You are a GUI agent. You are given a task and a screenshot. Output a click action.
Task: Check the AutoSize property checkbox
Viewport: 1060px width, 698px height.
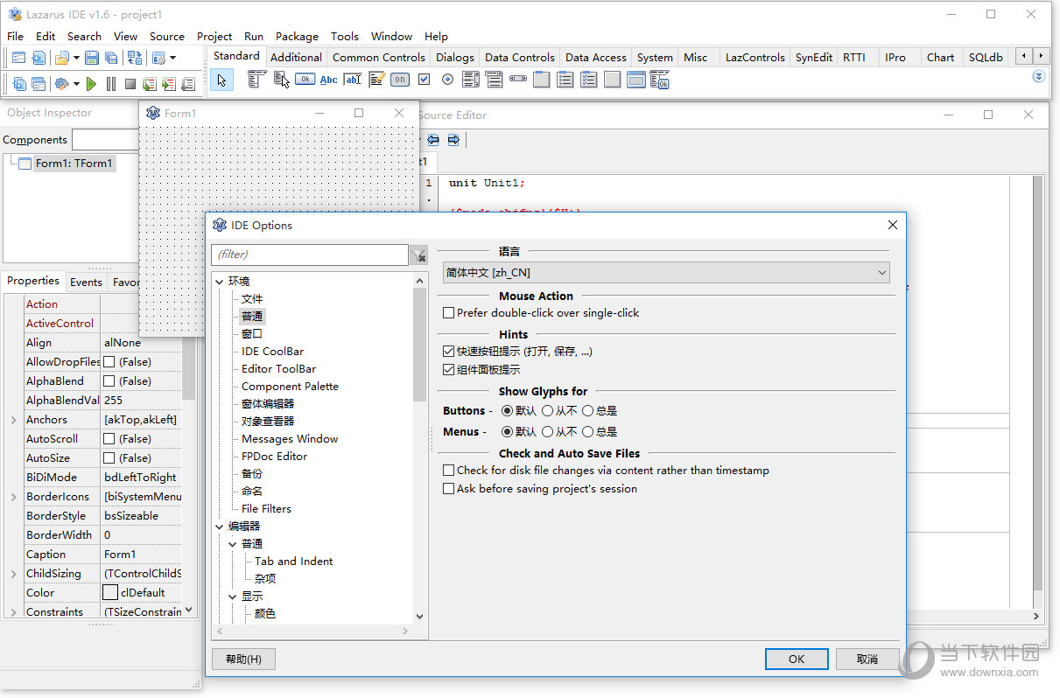click(109, 458)
